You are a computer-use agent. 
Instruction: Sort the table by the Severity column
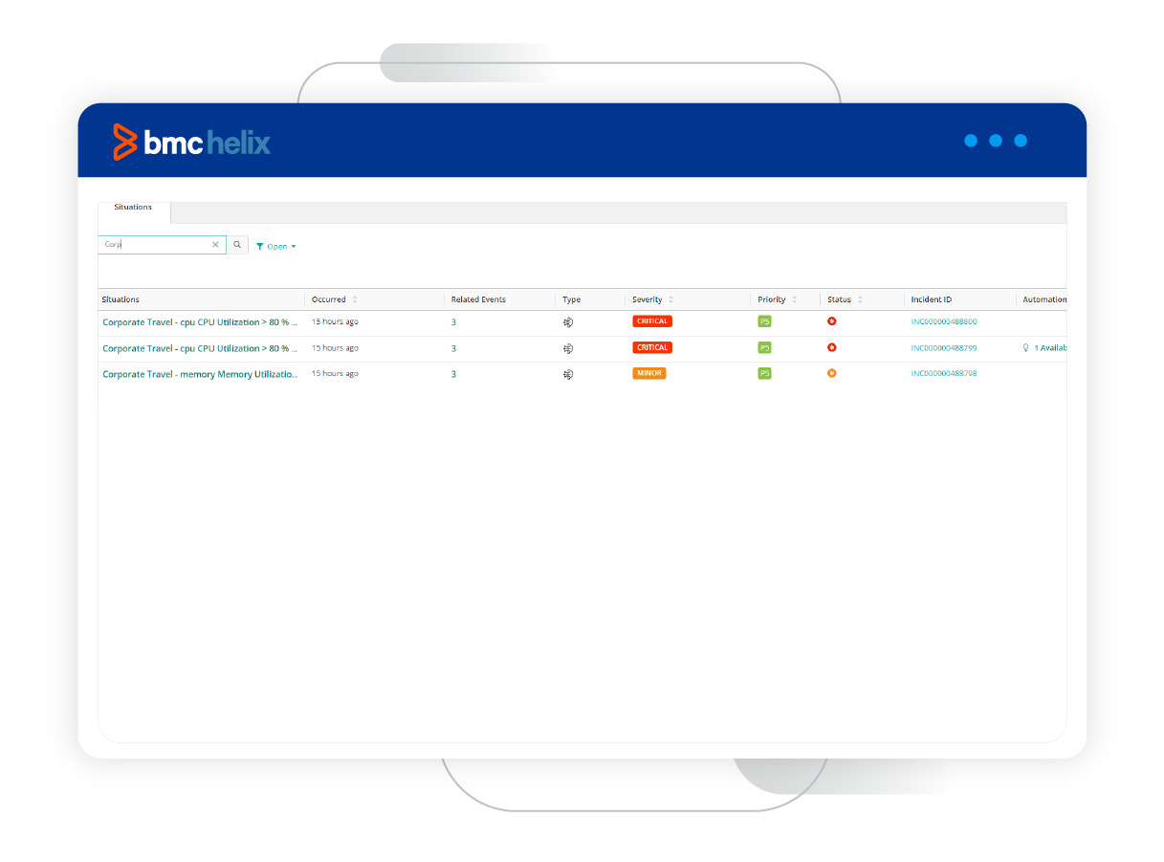[670, 299]
